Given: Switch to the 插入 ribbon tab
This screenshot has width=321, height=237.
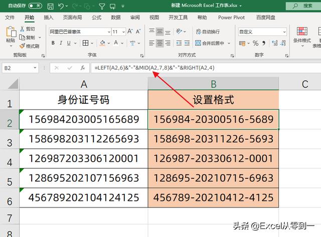Looking at the screenshot, I should 49,18.
